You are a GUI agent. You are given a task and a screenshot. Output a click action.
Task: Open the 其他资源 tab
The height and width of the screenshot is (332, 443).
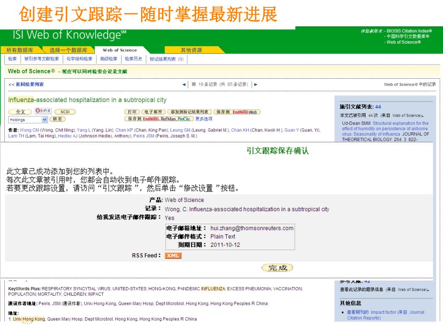pyautogui.click(x=191, y=50)
